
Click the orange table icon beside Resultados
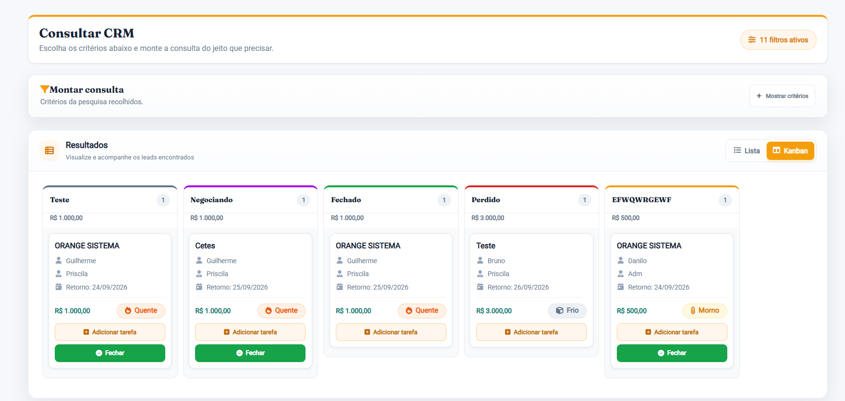click(x=49, y=151)
